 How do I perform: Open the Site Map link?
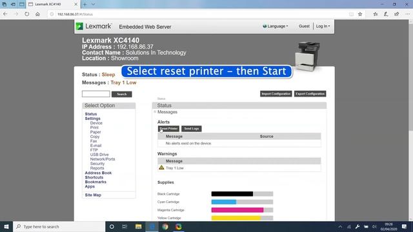(x=93, y=195)
